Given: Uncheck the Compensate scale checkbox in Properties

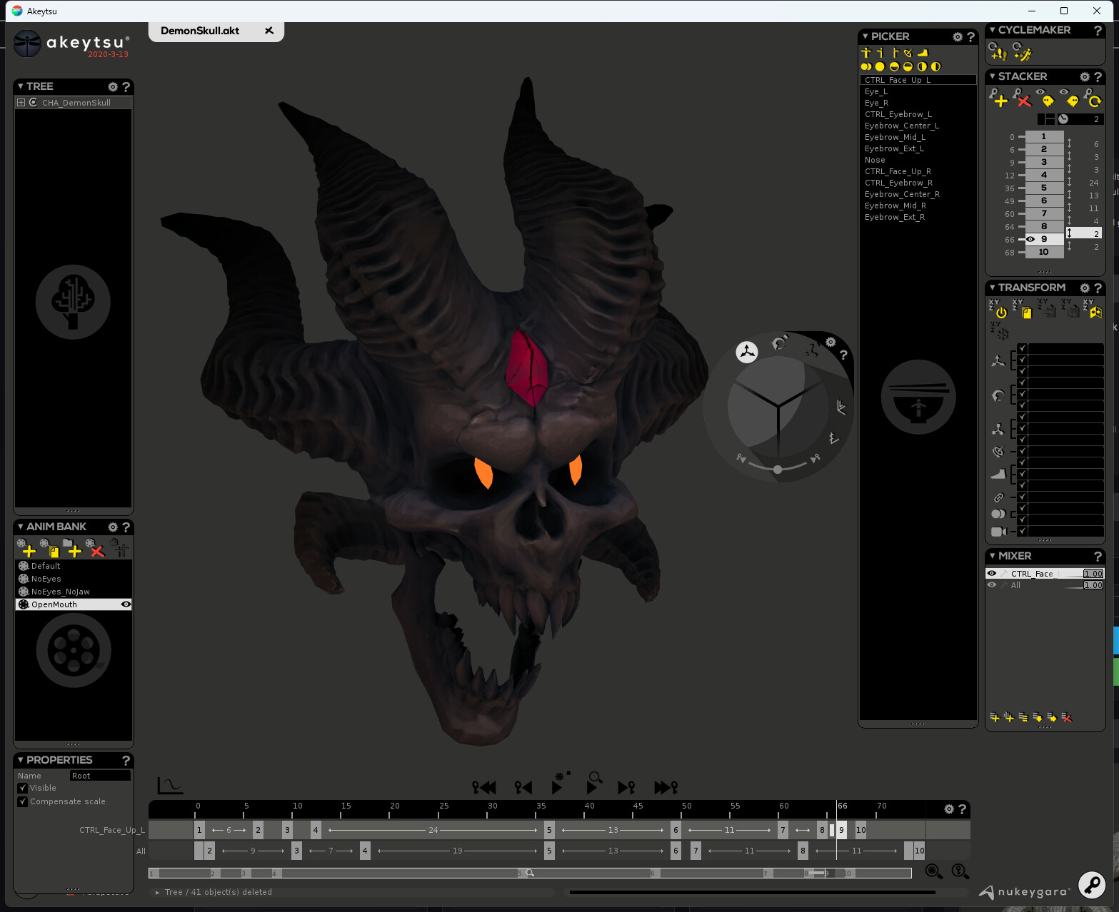Looking at the screenshot, I should coord(23,801).
